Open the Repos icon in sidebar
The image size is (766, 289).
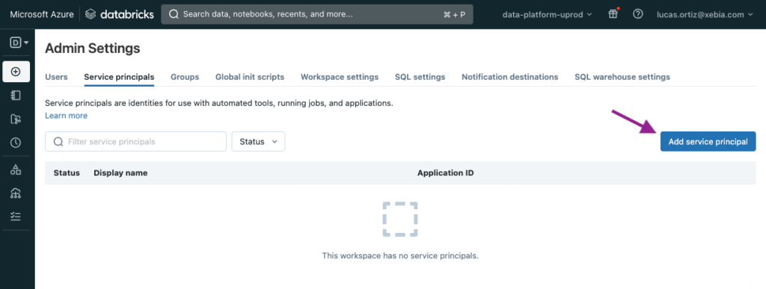click(x=16, y=119)
